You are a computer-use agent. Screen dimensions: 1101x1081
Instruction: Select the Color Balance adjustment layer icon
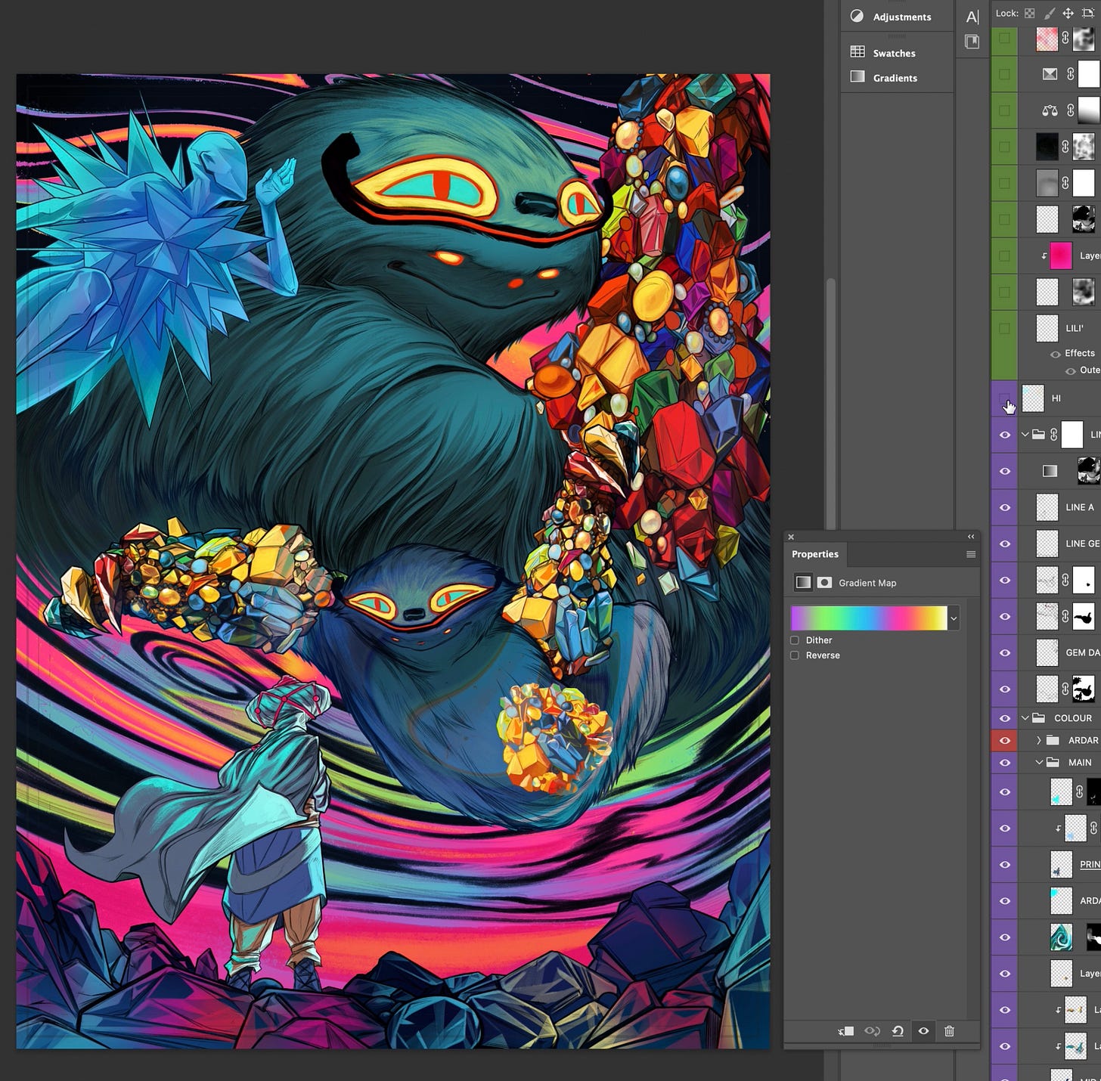point(1050,110)
